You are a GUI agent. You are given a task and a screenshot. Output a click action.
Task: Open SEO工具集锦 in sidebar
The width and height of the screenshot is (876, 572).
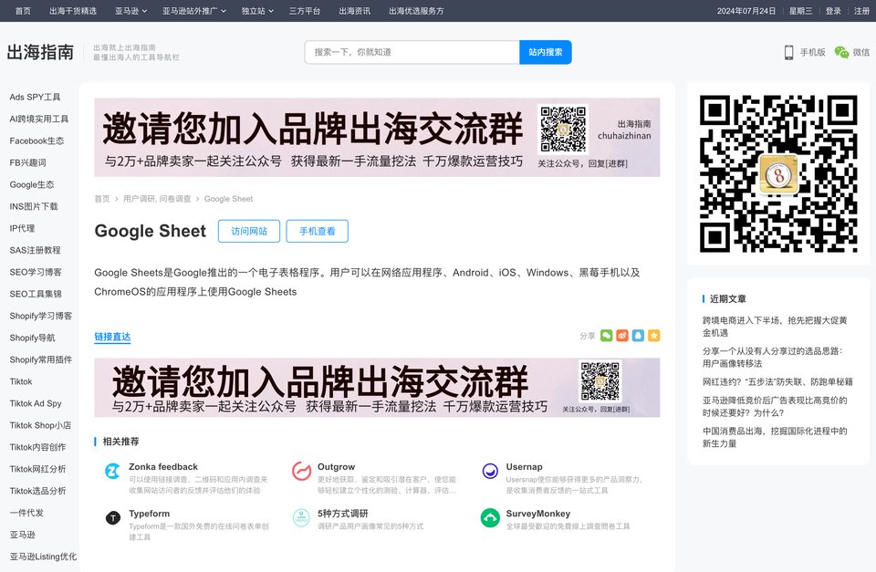pyautogui.click(x=36, y=294)
